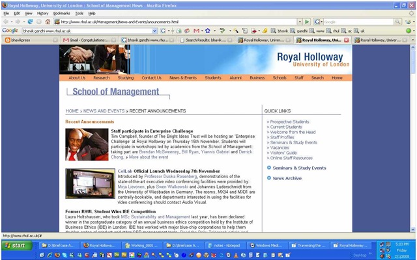Click the yellow highlighter icon on Google Toolbar
The width and height of the screenshot is (417, 260).
coord(265,31)
